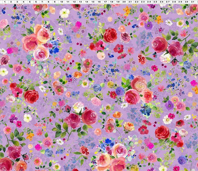Click the ruler number 1

coord(5,2)
